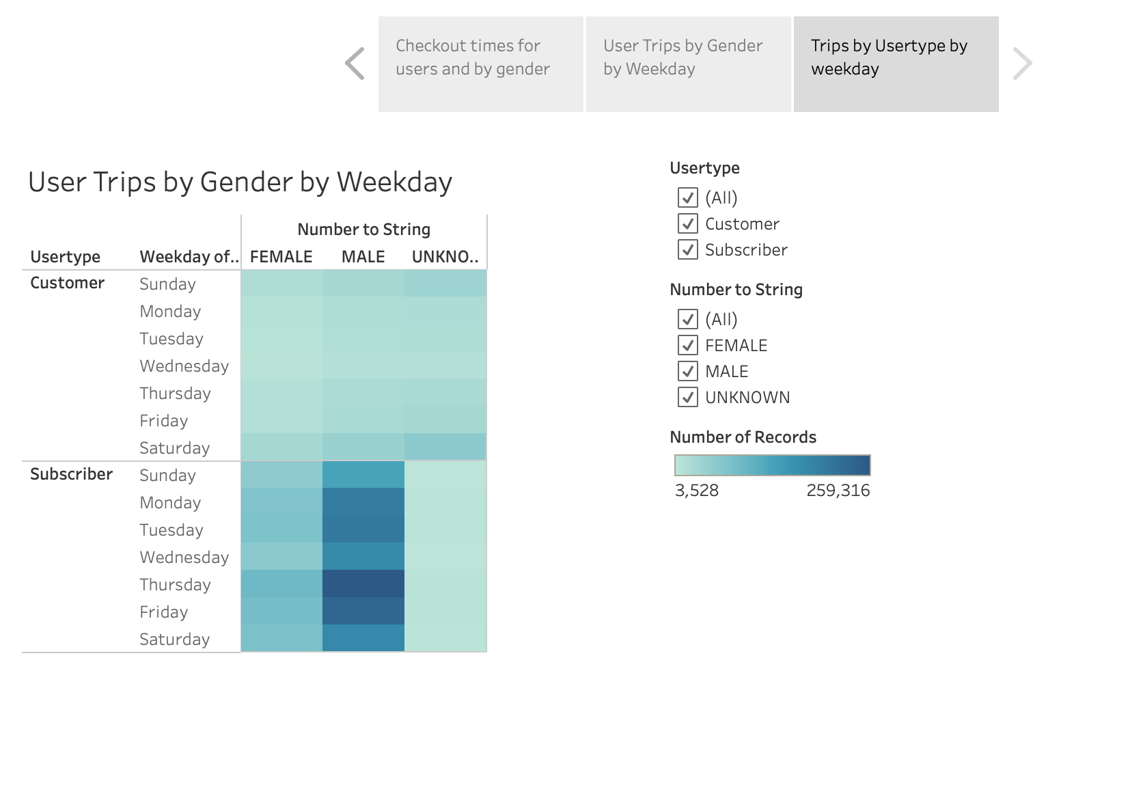Click the MALE column header

[363, 257]
